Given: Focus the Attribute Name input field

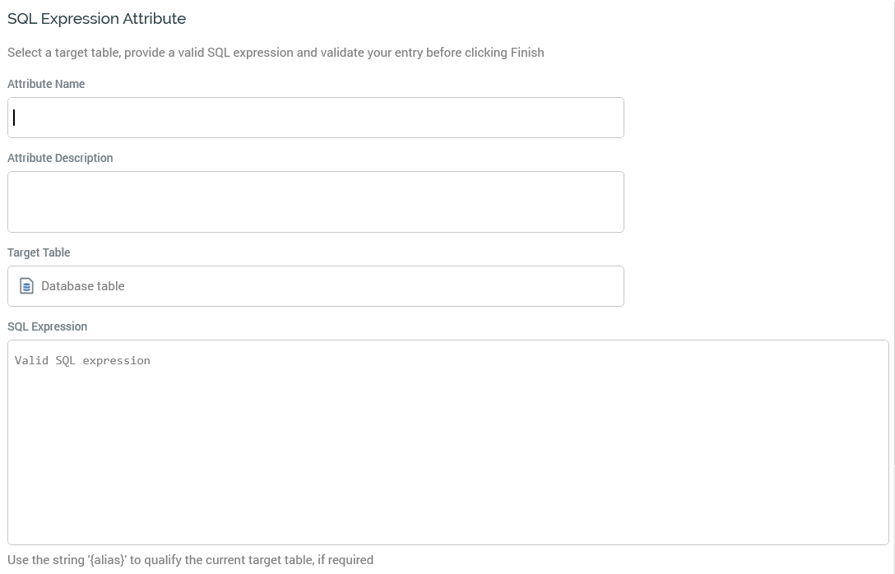Looking at the screenshot, I should pos(316,118).
